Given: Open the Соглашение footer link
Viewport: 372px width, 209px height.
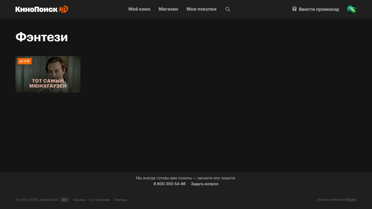Looking at the screenshot, I should (99, 200).
